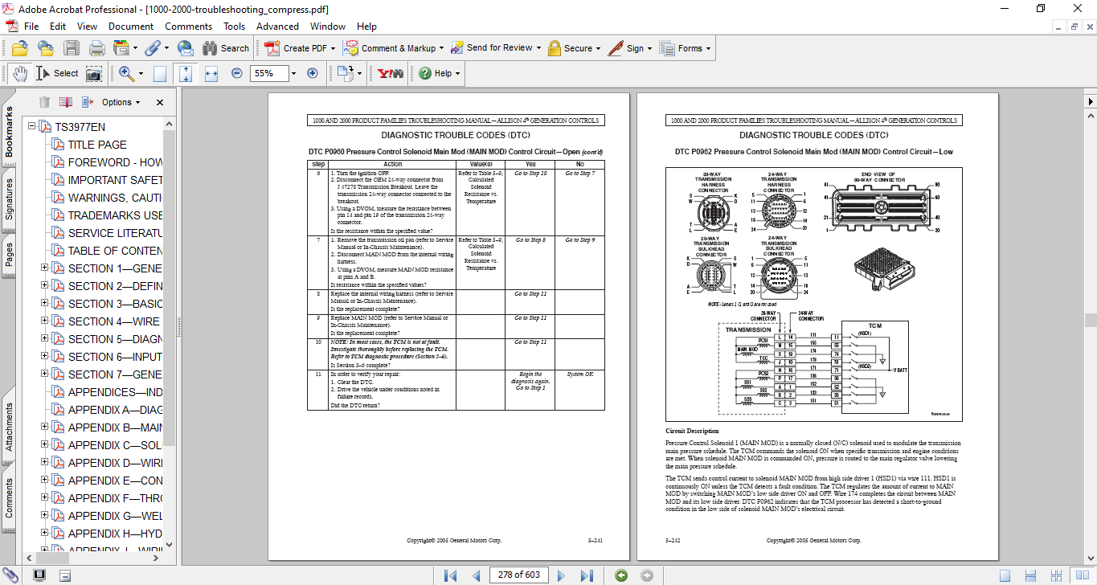Click the Fit Width icon
The image size is (1097, 585).
click(x=211, y=73)
